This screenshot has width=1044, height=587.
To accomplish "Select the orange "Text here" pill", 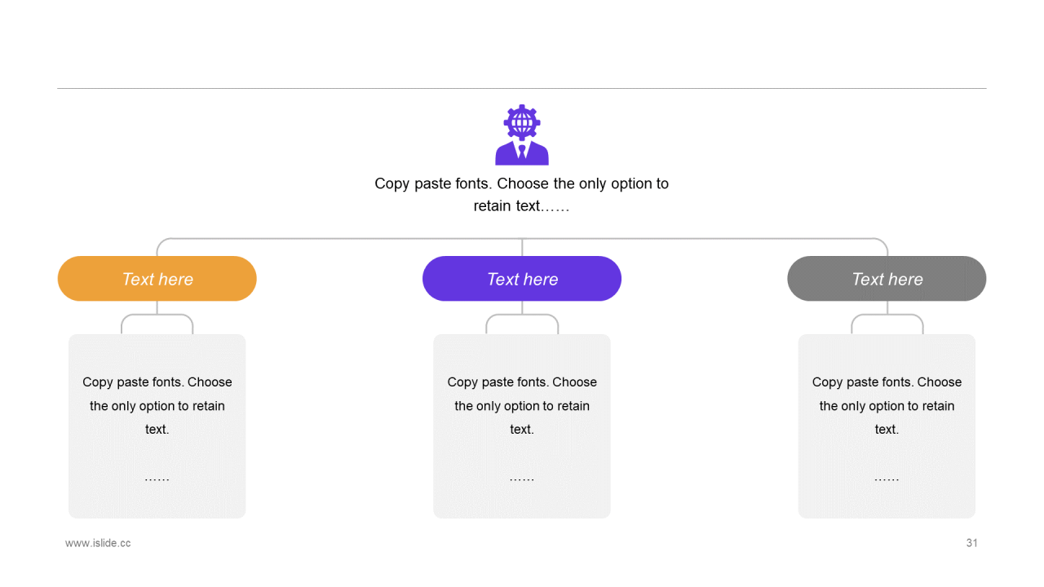I will [x=157, y=279].
